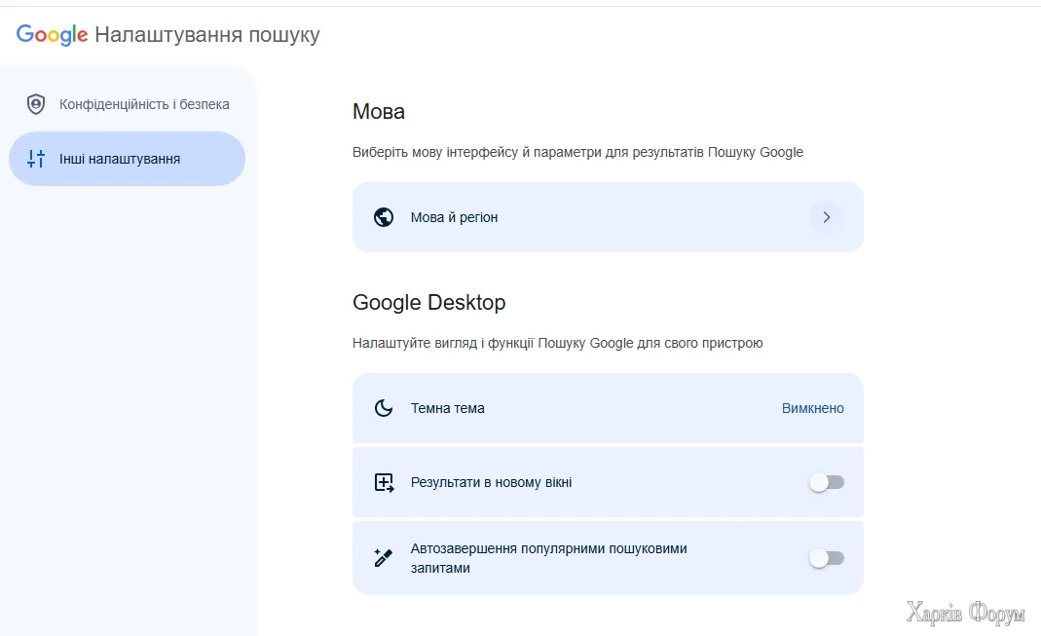This screenshot has height=636, width=1041.
Task: Expand the Мова й регіон settings
Action: pyautogui.click(x=607, y=216)
